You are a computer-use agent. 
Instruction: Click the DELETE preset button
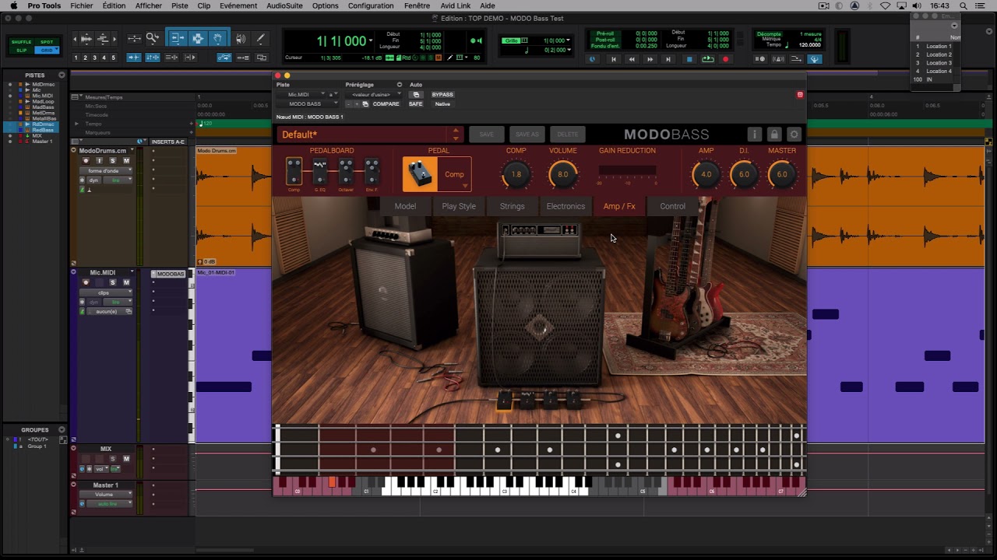(568, 135)
